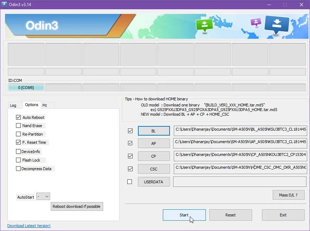Uncheck the CP firmware checkbox

(130, 156)
